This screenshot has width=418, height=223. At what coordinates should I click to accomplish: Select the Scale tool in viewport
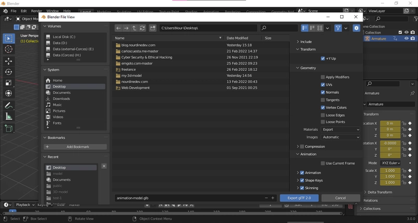click(8, 83)
